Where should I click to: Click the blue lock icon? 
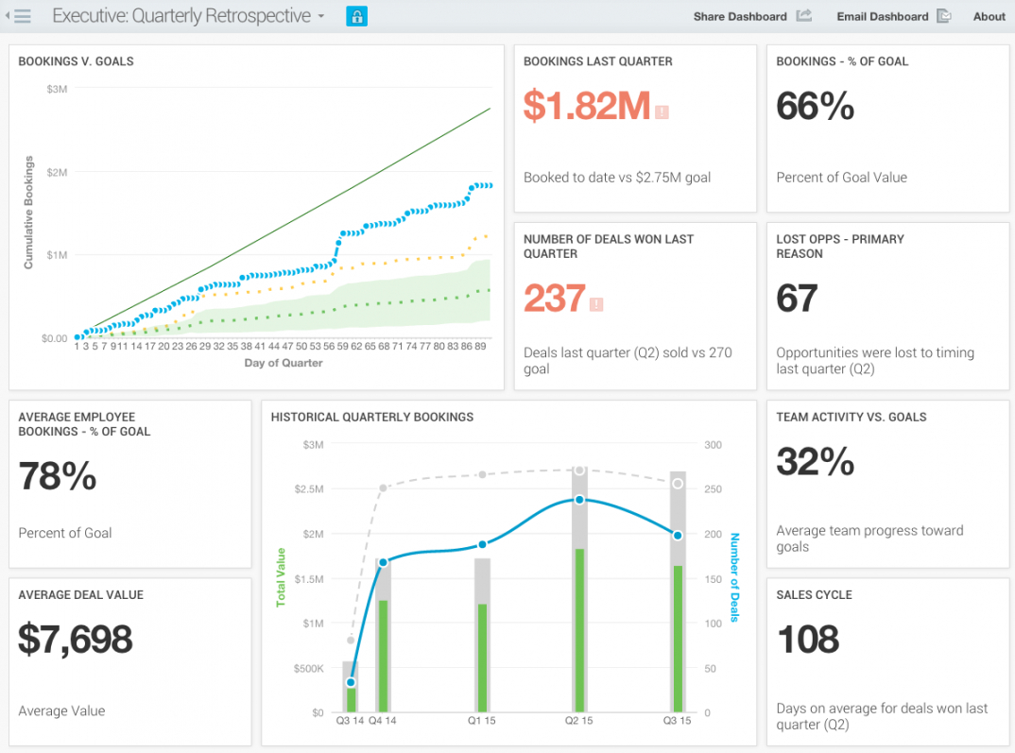click(x=356, y=16)
